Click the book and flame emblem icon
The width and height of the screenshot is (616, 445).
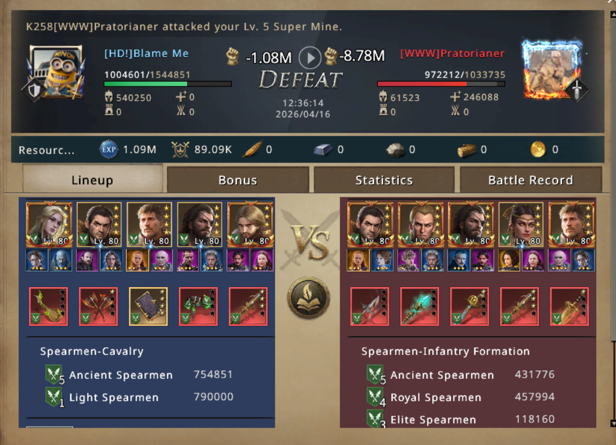pos(308,298)
